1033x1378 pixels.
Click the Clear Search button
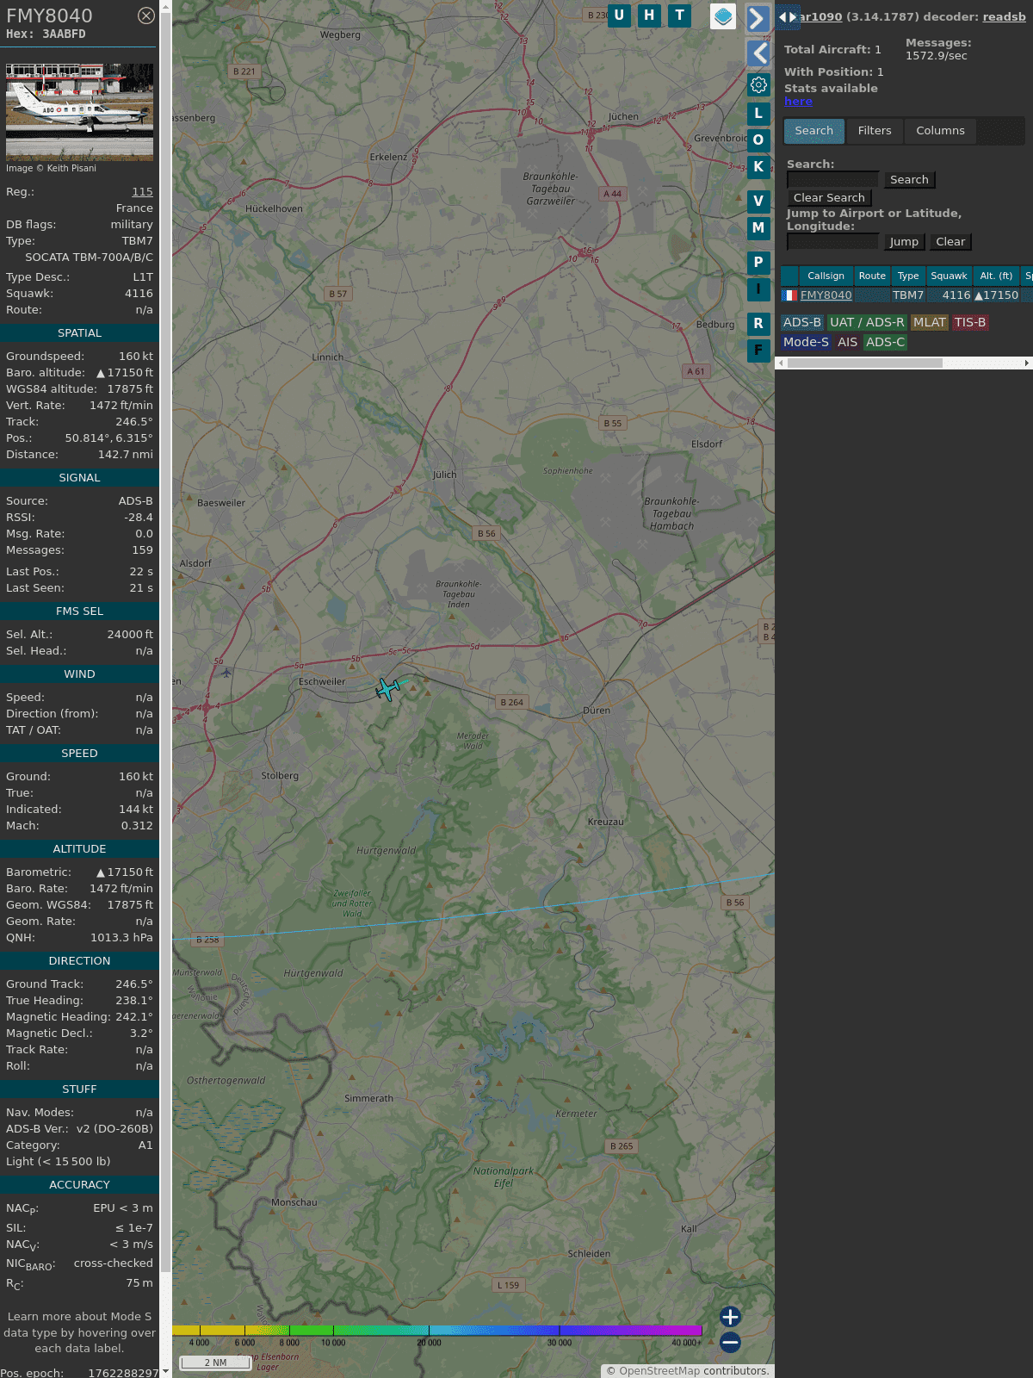[829, 198]
